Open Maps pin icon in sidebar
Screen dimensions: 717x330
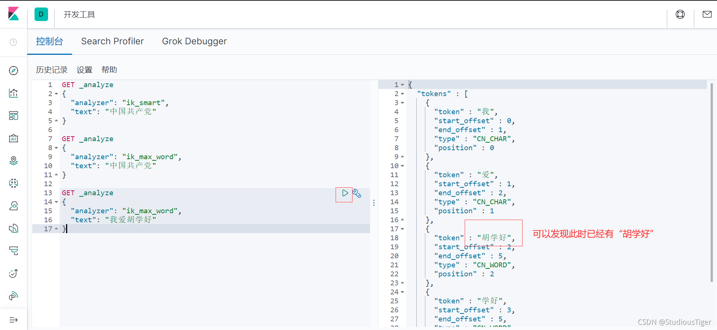14,161
